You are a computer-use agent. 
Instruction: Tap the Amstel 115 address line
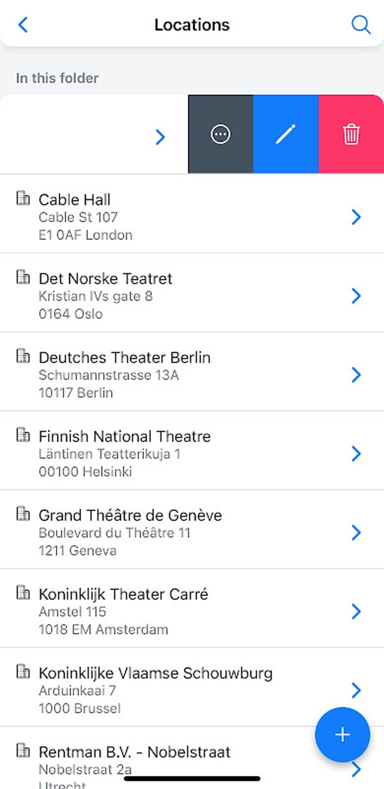(x=72, y=612)
